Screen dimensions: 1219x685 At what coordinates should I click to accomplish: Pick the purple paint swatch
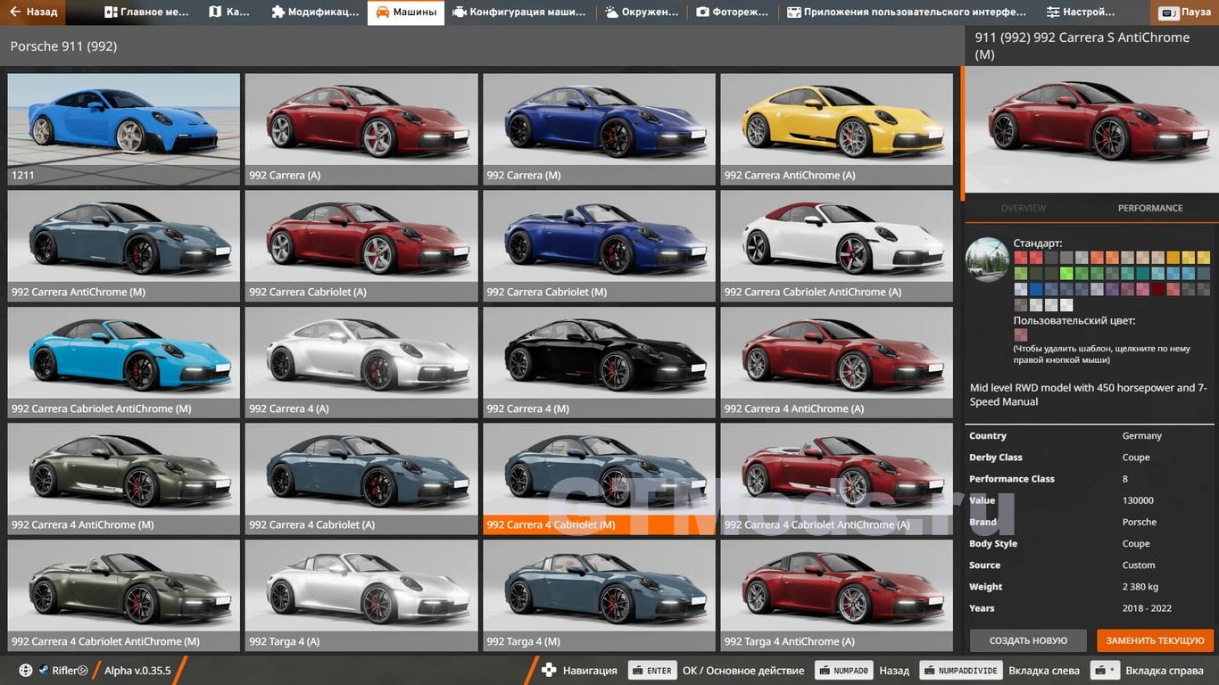point(1113,289)
